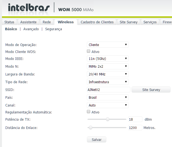Click the Salvar button
The height and width of the screenshot is (147, 172).
97,140
